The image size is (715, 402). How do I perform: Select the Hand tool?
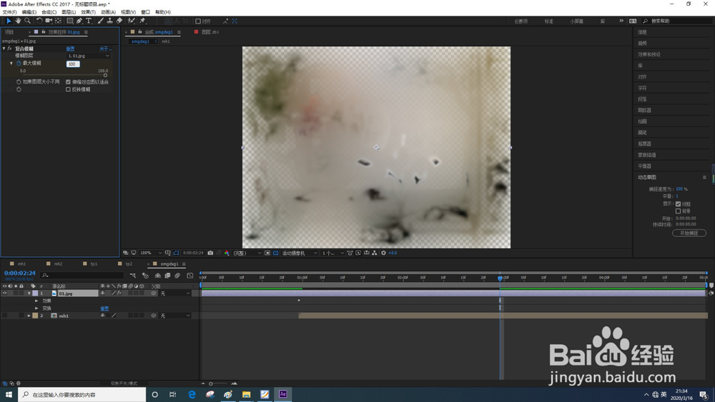tap(18, 21)
